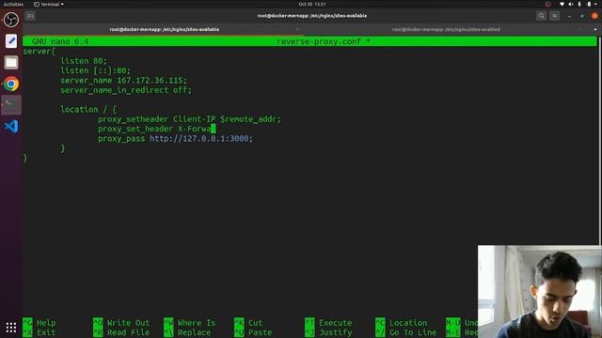The image size is (602, 338).
Task: Click the server_name 167.172.36.115 line
Action: pos(123,81)
